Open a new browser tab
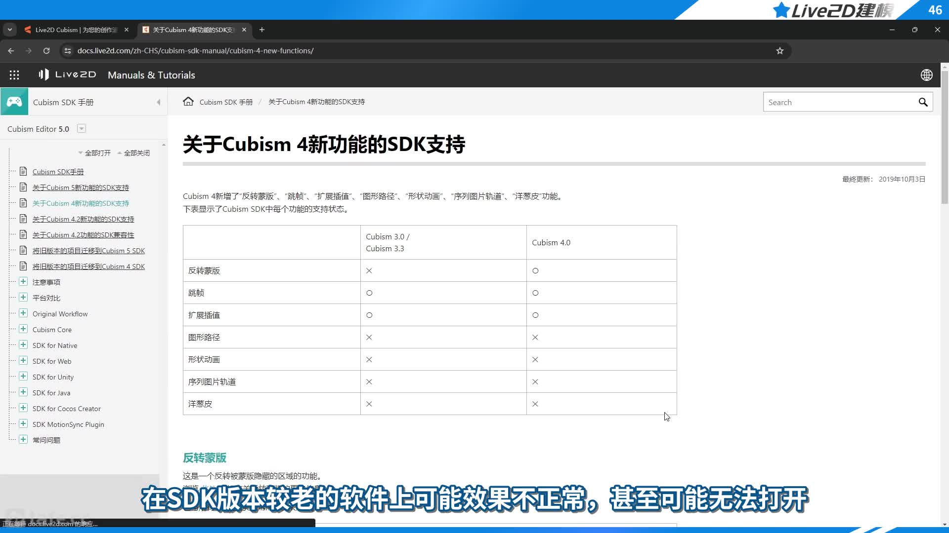Viewport: 949px width, 533px height. click(262, 30)
